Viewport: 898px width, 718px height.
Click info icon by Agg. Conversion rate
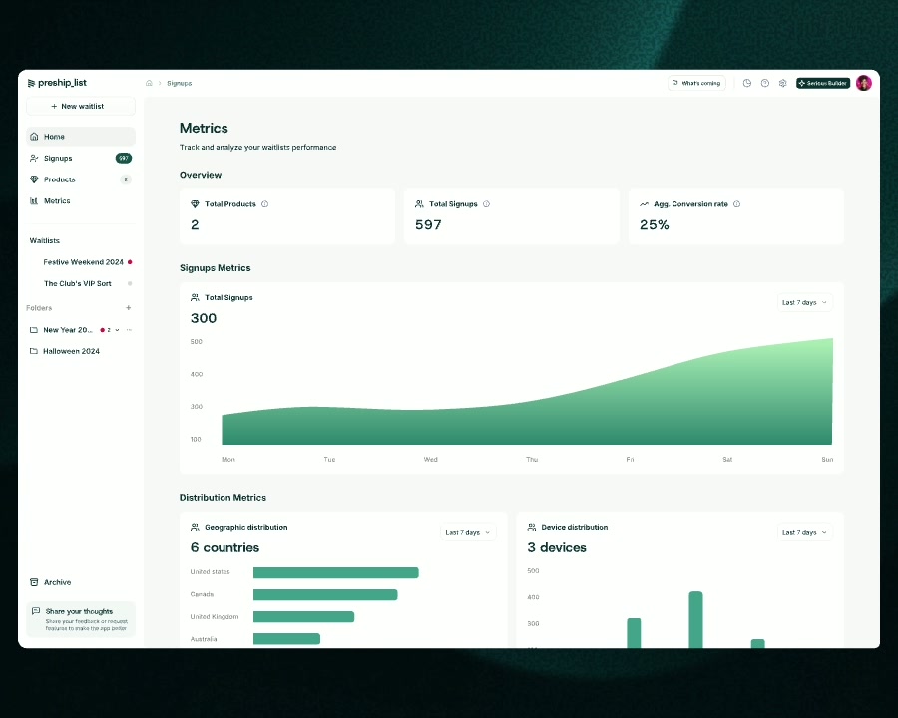[x=736, y=204]
